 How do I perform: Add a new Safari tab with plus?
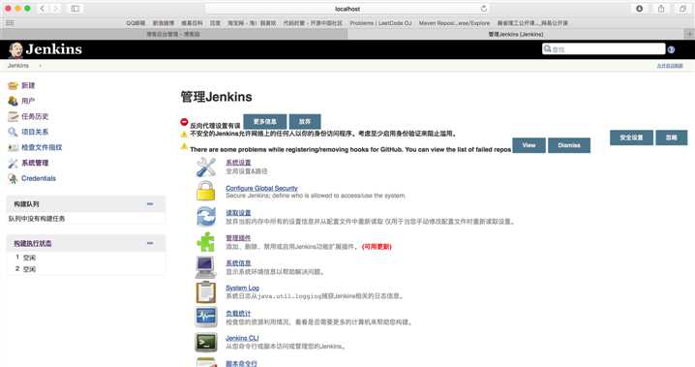689,34
